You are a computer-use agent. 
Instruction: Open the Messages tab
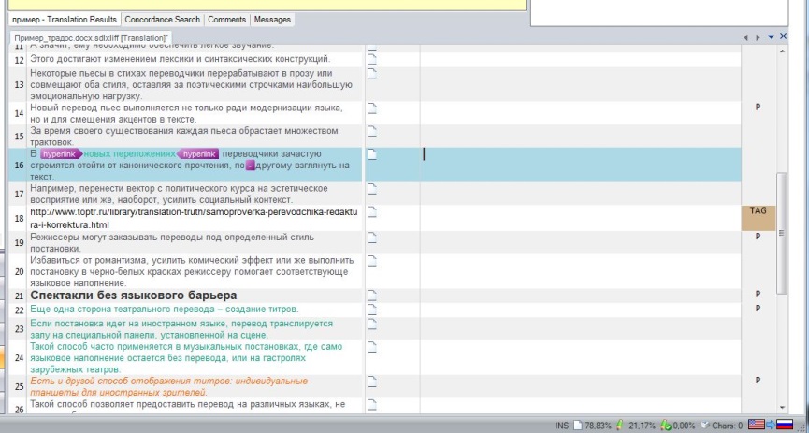tap(272, 19)
